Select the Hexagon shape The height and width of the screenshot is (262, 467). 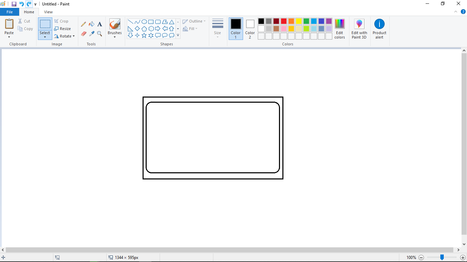(151, 29)
